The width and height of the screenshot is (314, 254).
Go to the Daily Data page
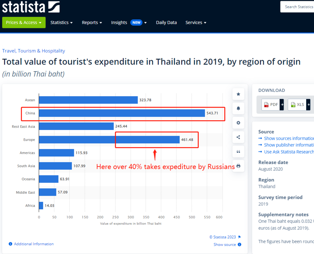click(x=166, y=22)
